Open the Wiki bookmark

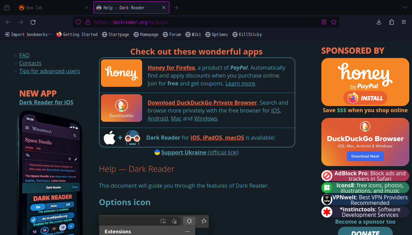[x=193, y=34]
